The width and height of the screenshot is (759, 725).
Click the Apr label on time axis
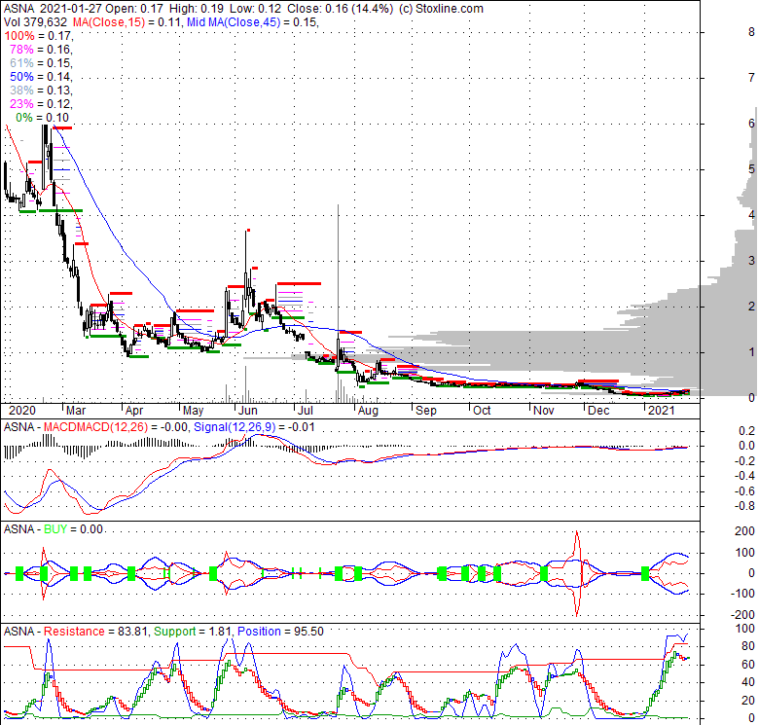133,411
